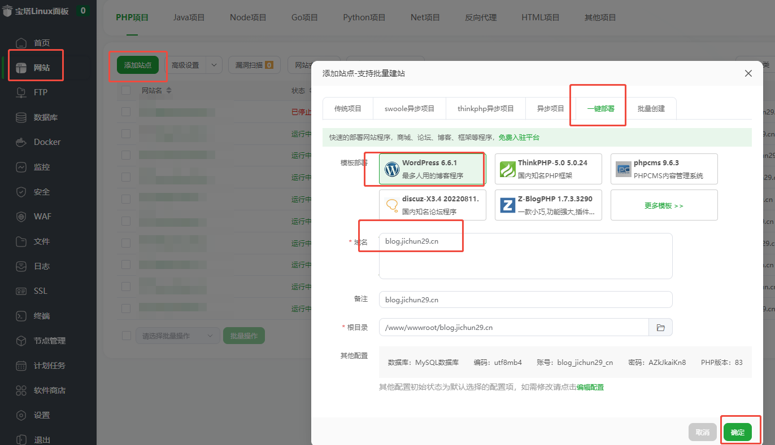This screenshot has height=445, width=775.
Task: Open the 计划任务 scheduled tasks icon
Action: click(21, 365)
